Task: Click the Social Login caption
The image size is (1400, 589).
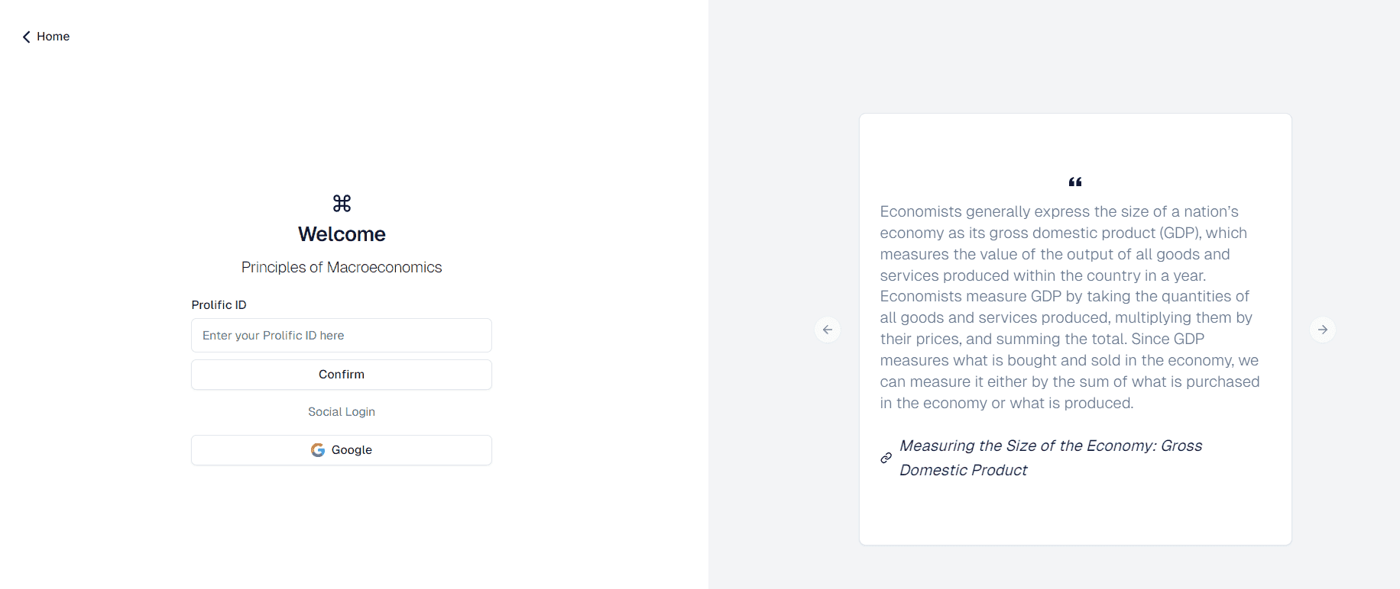Action: tap(342, 411)
